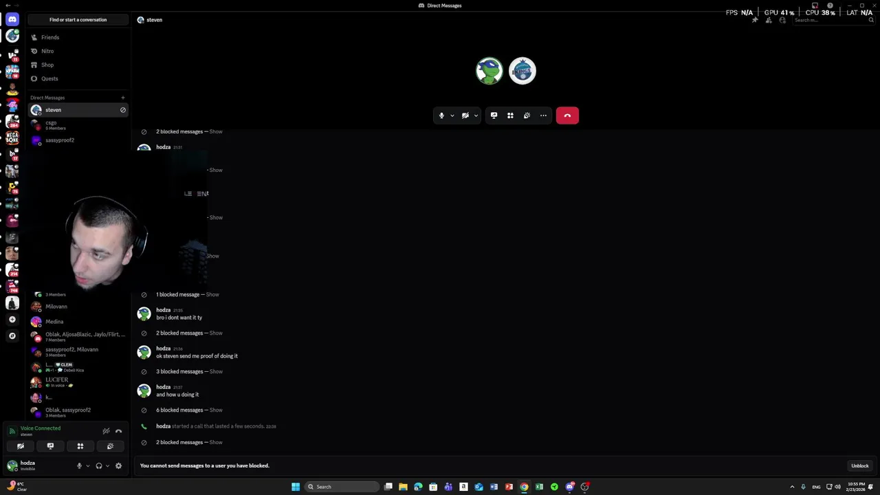Viewport: 880px width, 495px height.
Task: Show the 1 blocked message
Action: point(212,294)
